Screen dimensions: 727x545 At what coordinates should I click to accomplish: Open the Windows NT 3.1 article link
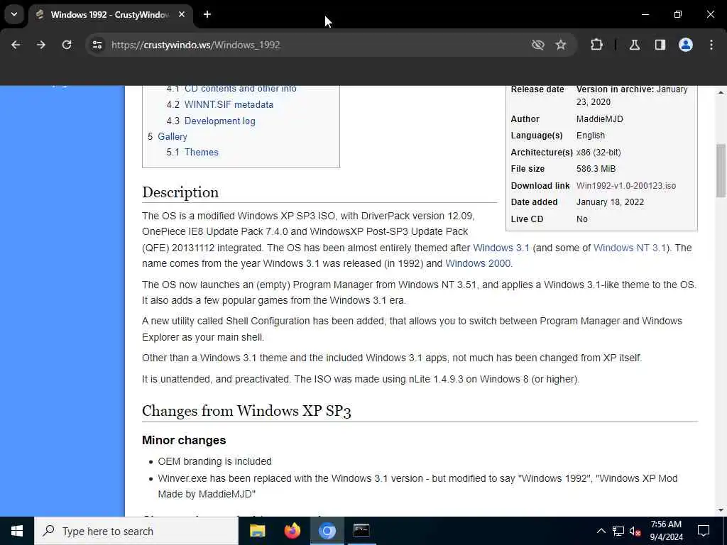coord(629,248)
